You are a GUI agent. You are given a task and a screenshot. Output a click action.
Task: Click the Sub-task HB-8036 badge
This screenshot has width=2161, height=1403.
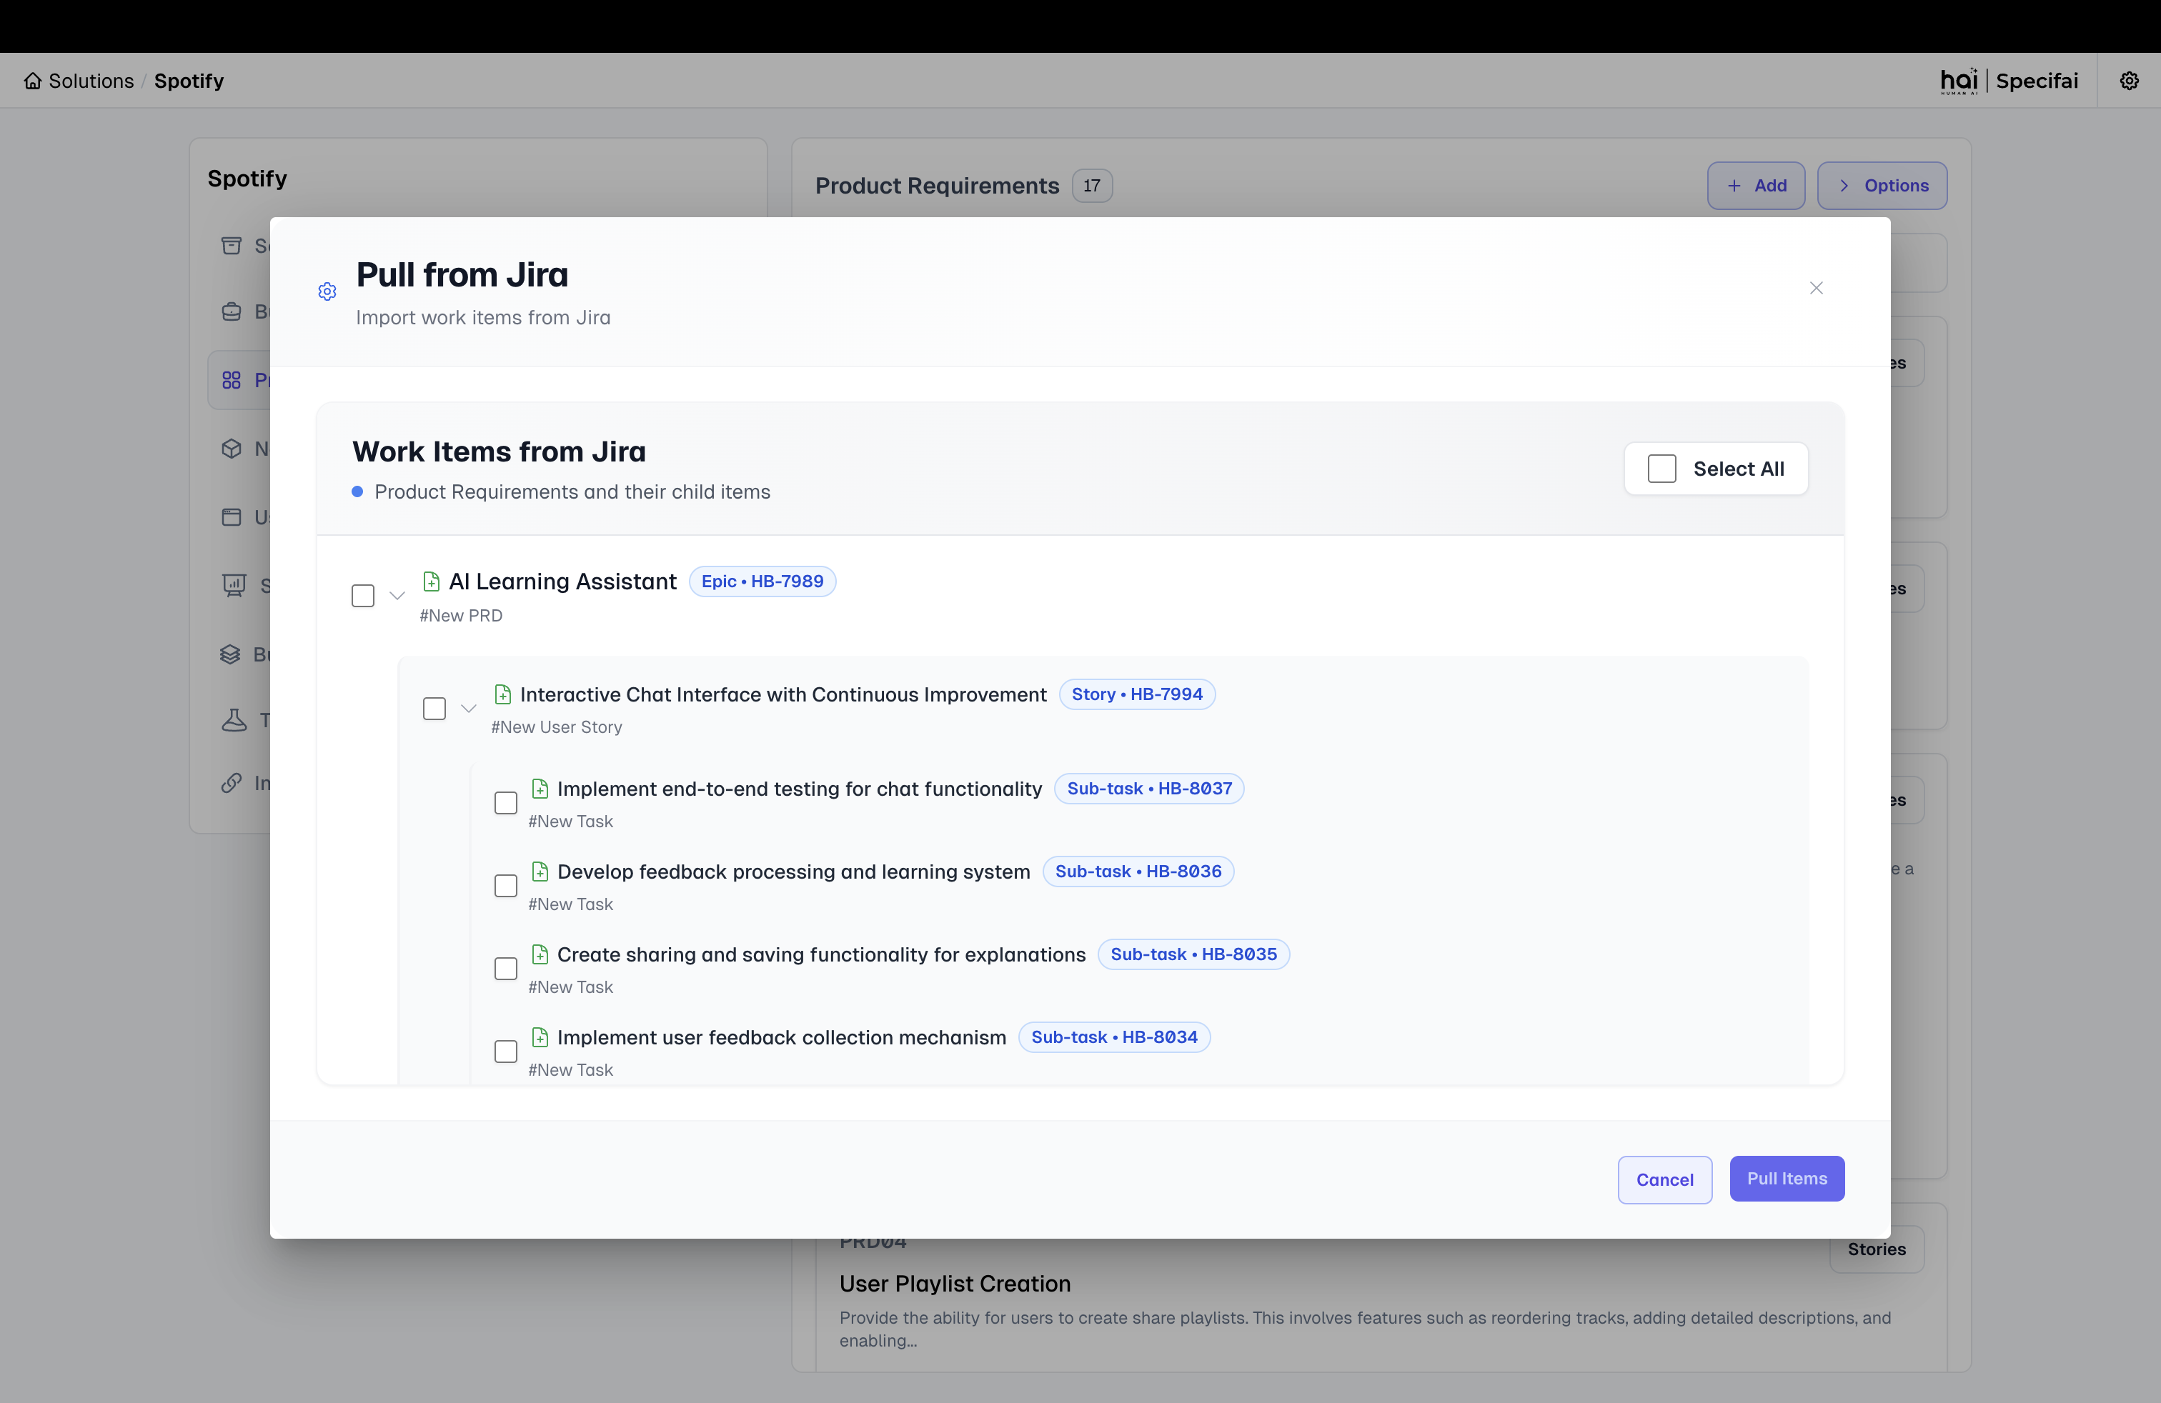coord(1138,872)
